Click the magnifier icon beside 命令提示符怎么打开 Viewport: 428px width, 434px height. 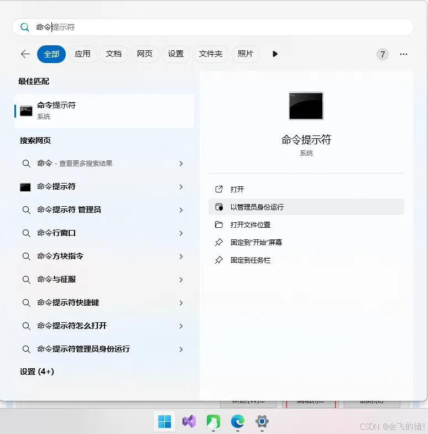pyautogui.click(x=27, y=326)
